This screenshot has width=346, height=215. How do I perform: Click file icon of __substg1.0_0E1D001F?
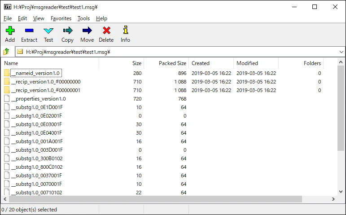(x=7, y=107)
